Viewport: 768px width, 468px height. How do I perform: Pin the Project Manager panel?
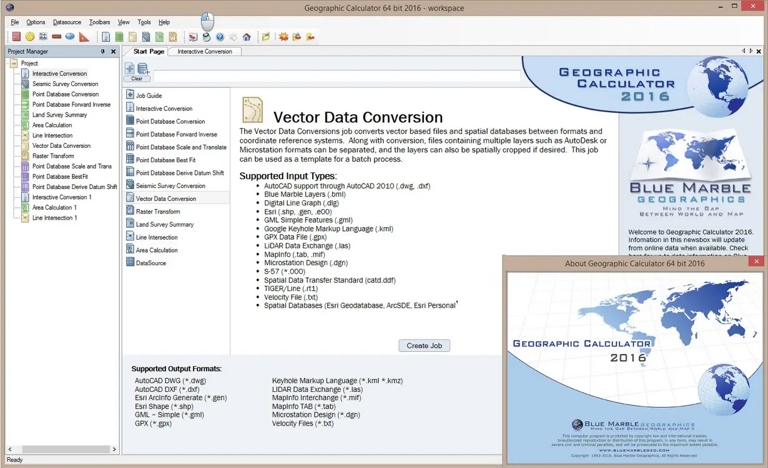coord(103,52)
